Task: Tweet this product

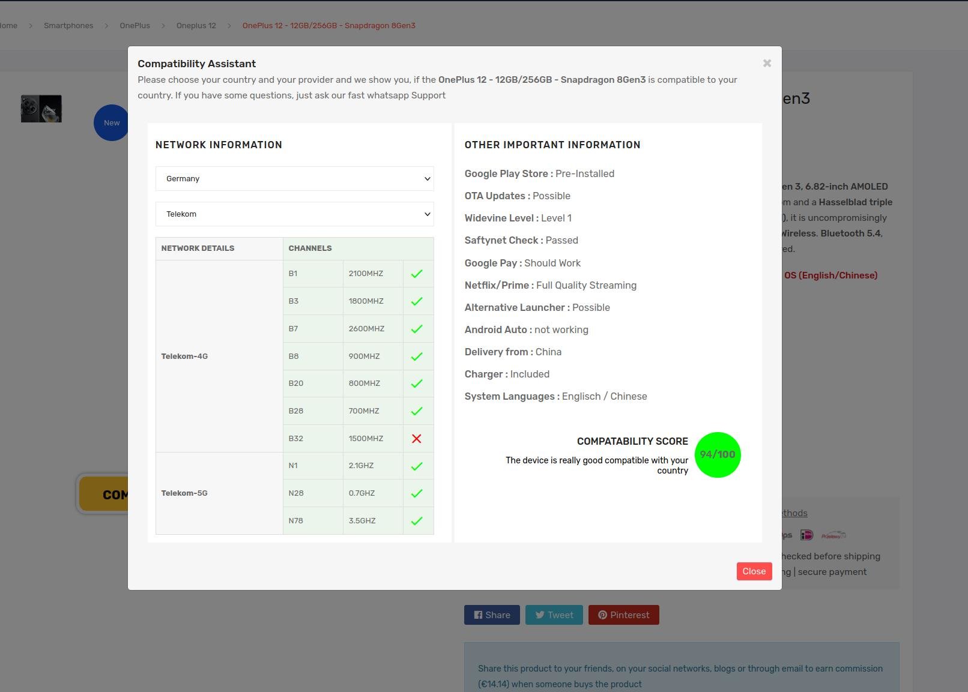Action: (x=554, y=615)
